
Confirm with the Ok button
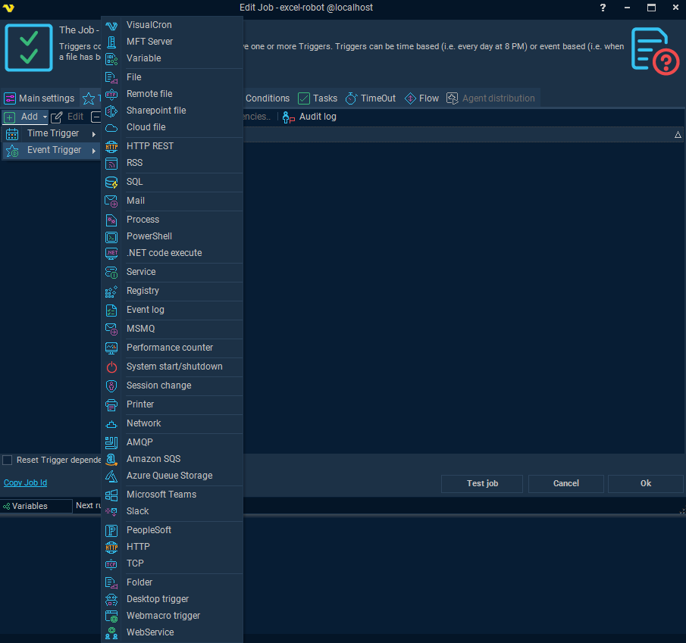click(646, 483)
